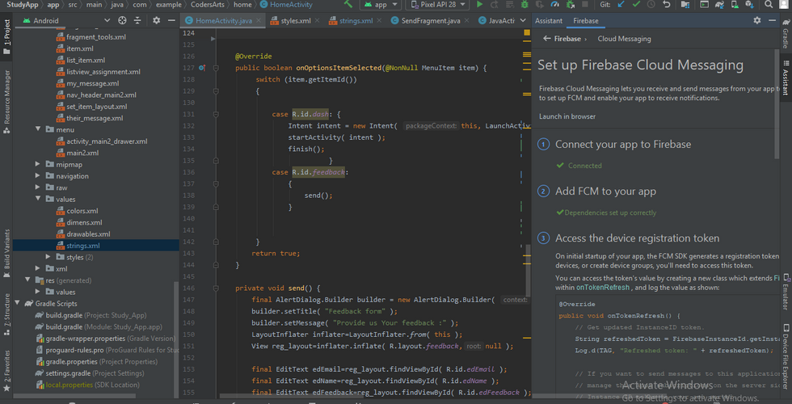
Task: Click the Launch in browser link
Action: 567,116
